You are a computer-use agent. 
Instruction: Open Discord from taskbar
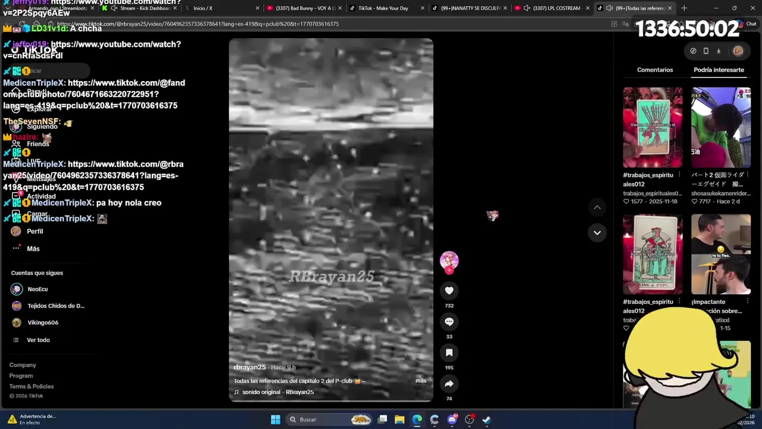click(452, 419)
